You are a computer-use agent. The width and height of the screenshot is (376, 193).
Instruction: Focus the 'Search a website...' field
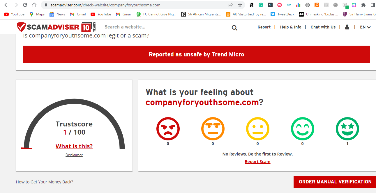tap(166, 27)
